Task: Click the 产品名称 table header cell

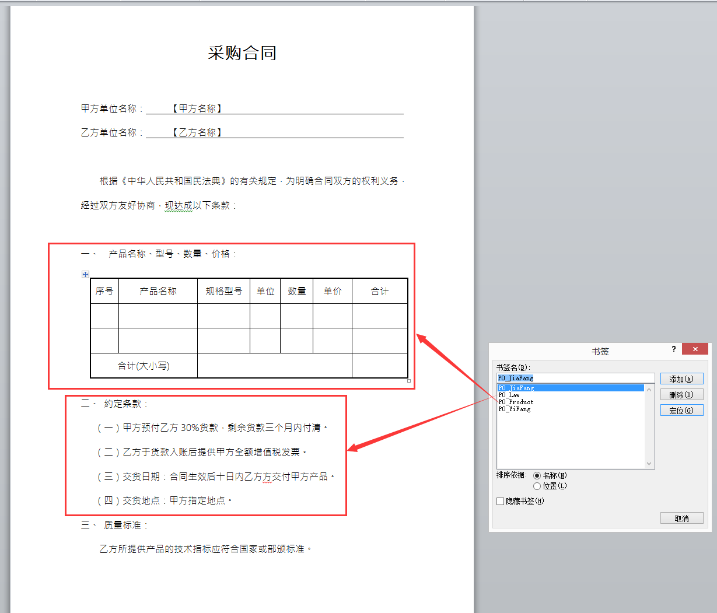Action: (x=158, y=291)
